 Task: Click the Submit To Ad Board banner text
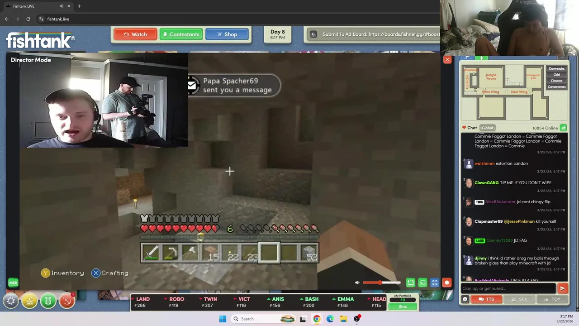[x=381, y=34]
